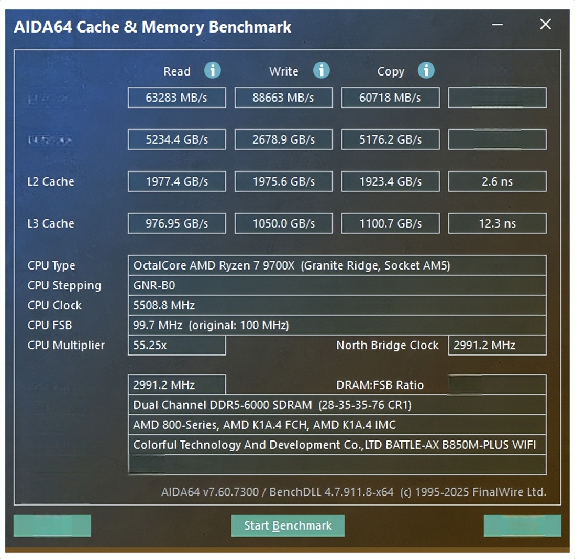Viewport: 575px width, 559px height.
Task: Click the CPU Stepping value GNR-B0
Action: tap(337, 285)
